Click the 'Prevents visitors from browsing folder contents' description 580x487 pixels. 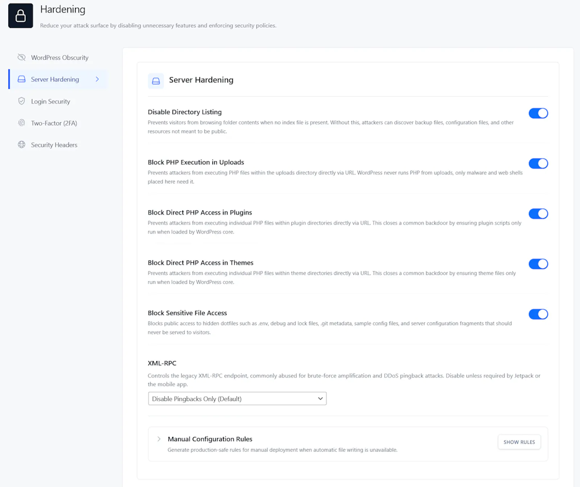(x=331, y=127)
